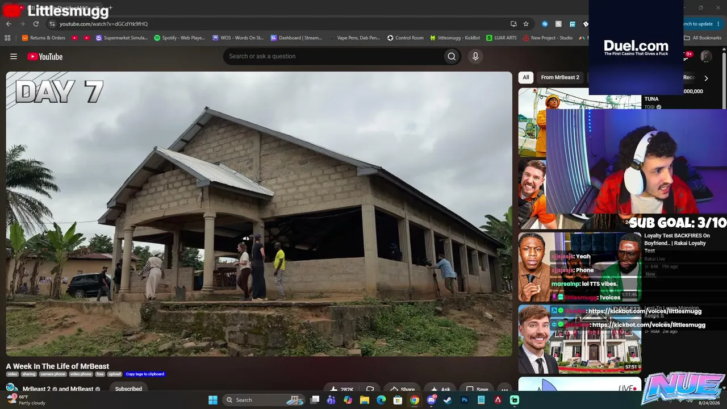The image size is (727, 409).
Task: Open the Notepad icon on the taskbar
Action: [481, 400]
